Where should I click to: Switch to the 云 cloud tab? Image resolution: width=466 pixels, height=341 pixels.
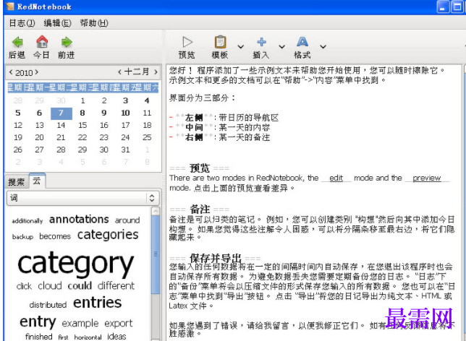[37, 181]
